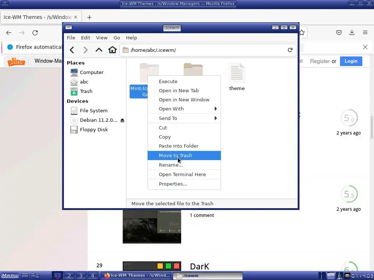Open IceWM Menu button

(10, 276)
